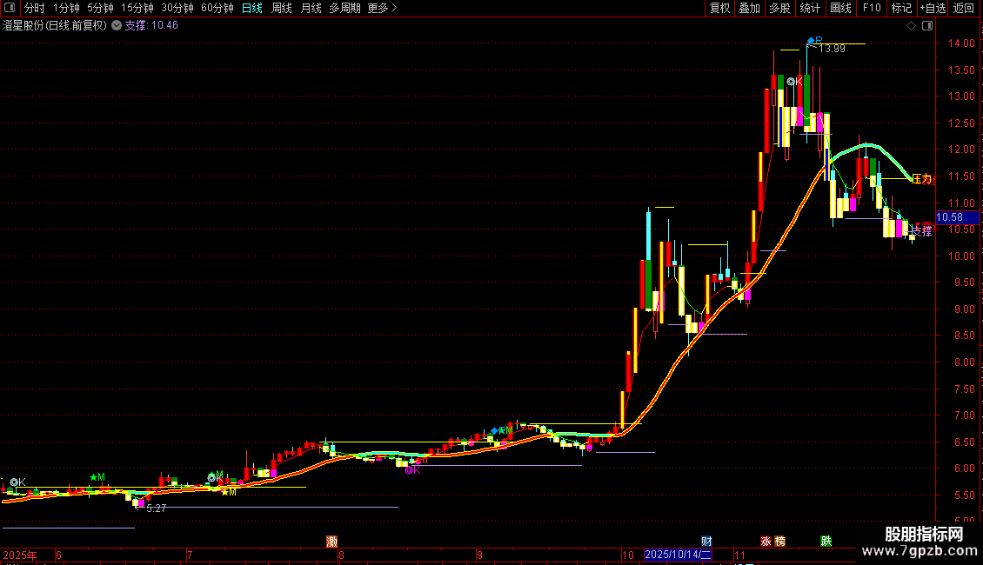Click the 返回 back button
Viewport: 983px width, 565px height.
964,8
